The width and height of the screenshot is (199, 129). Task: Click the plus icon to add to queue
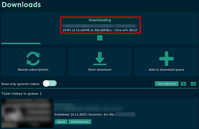166,58
